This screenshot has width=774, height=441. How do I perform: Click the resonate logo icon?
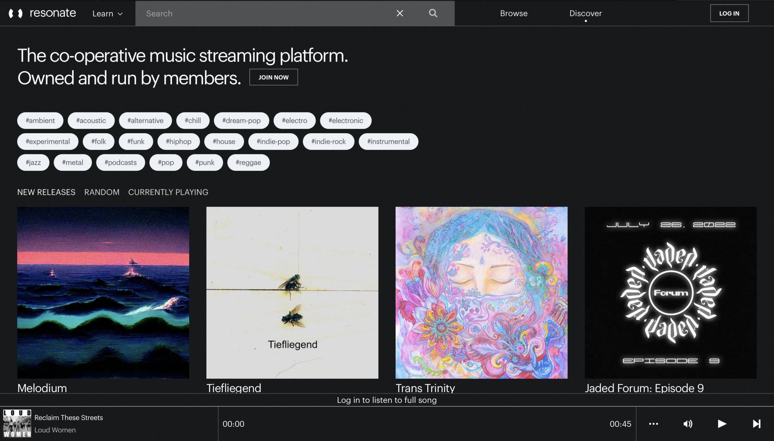click(15, 13)
